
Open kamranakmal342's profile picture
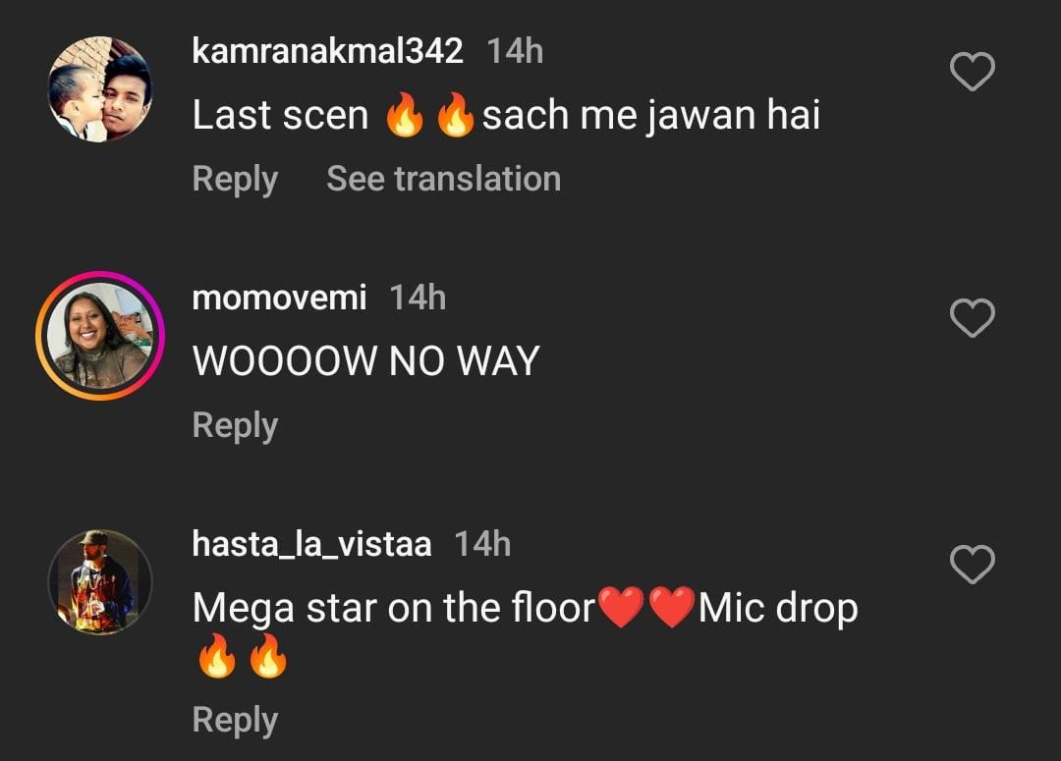(100, 90)
